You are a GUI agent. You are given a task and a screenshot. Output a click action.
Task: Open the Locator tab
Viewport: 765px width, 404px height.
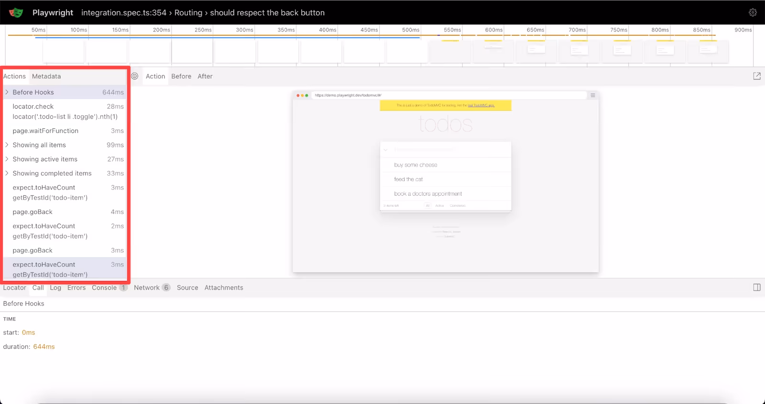(x=15, y=288)
